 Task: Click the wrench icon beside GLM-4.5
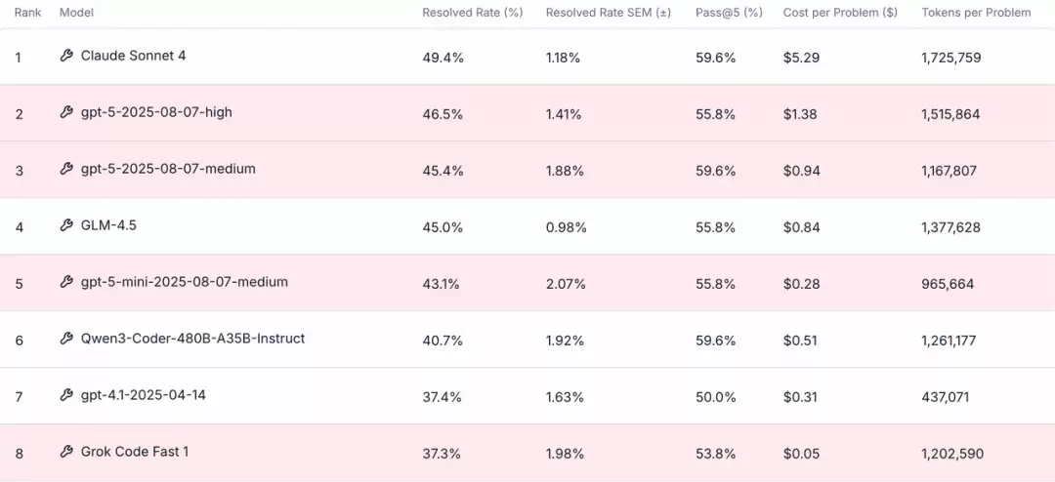click(66, 225)
